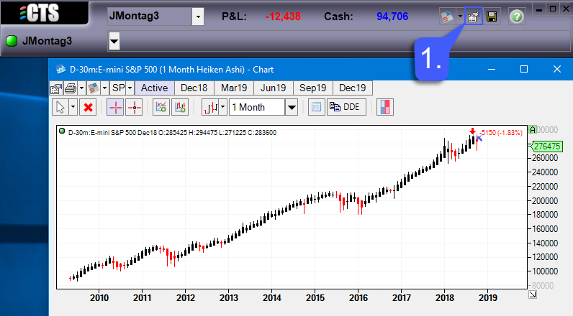The width and height of the screenshot is (573, 316).
Task: Maximize the Chart window
Action: (x=524, y=69)
